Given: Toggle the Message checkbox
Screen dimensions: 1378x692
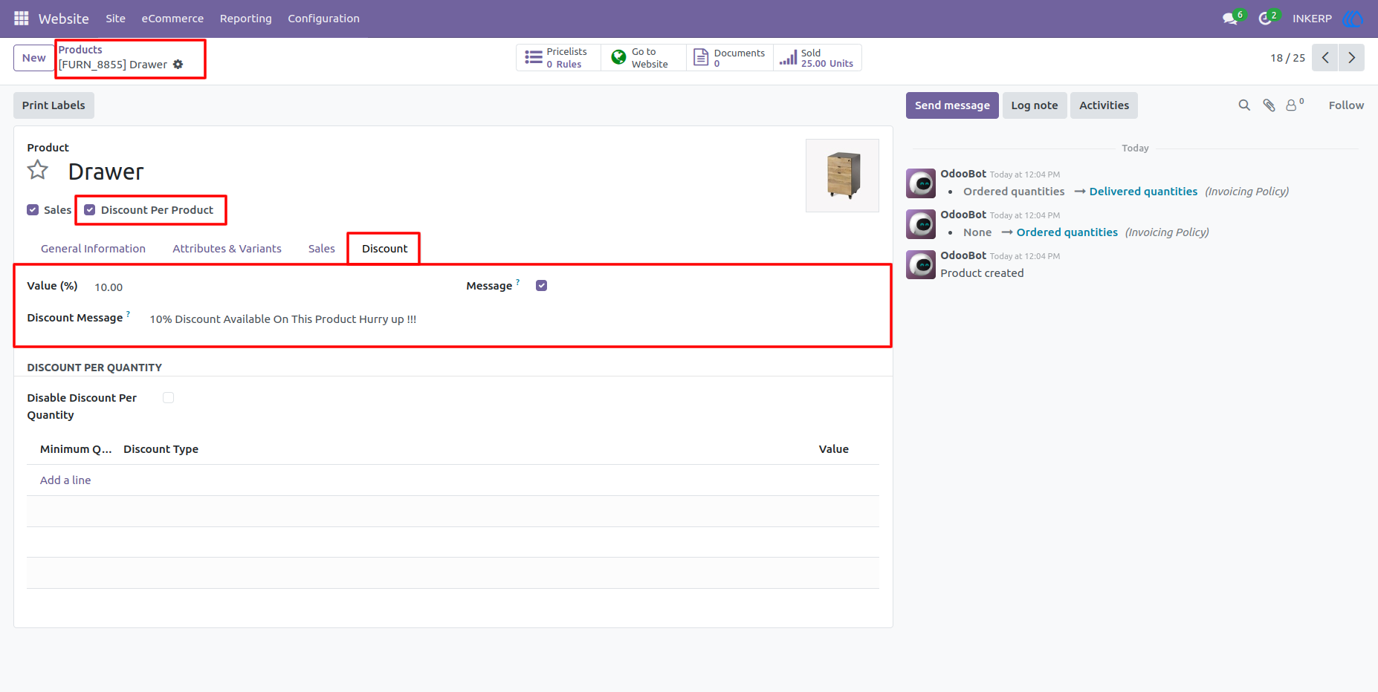Looking at the screenshot, I should click(541, 286).
